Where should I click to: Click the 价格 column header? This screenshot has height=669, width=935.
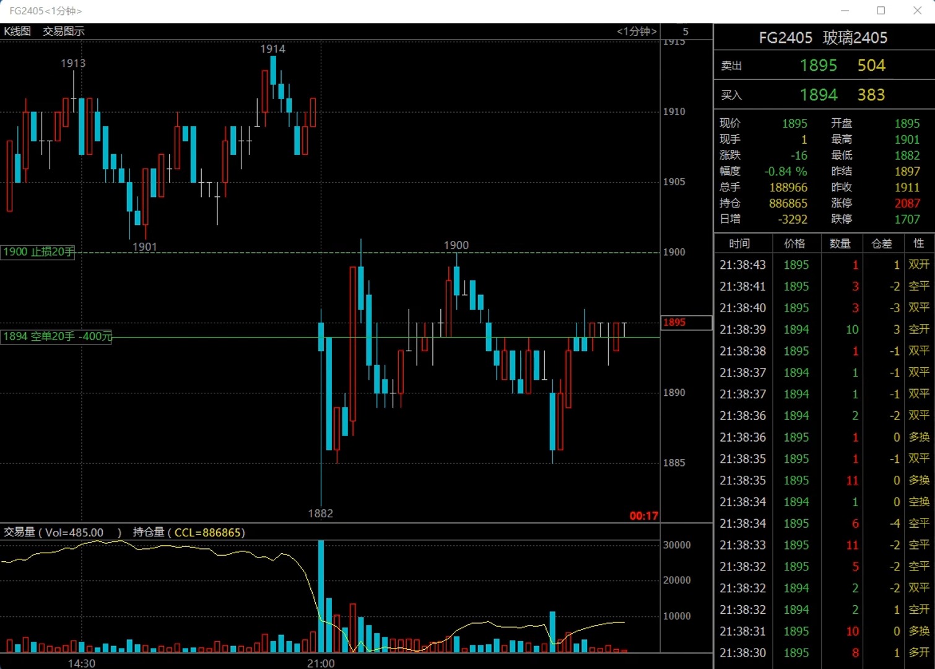795,243
